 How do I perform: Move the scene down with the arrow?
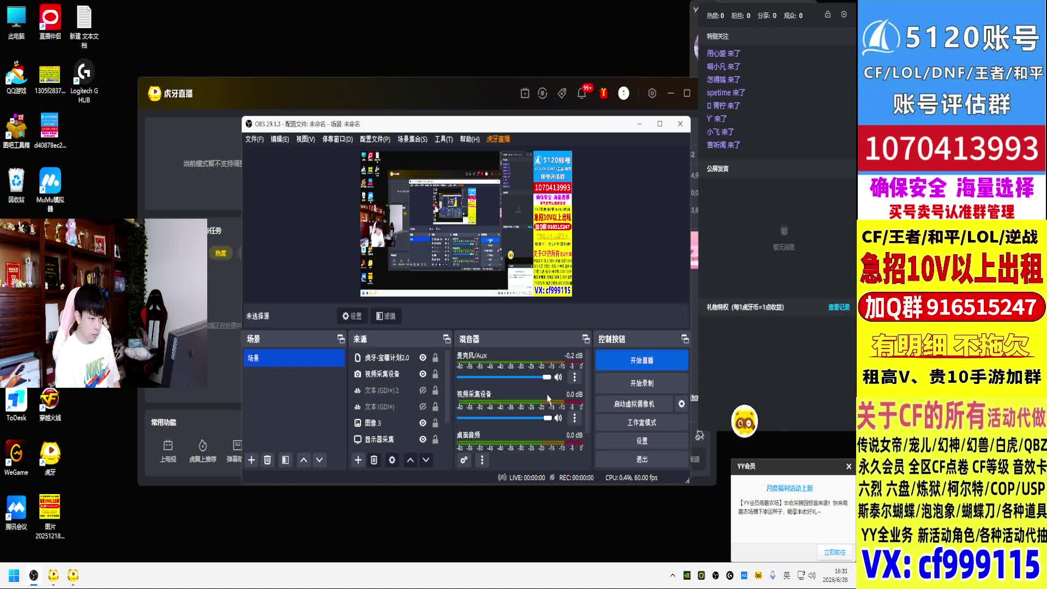tap(320, 460)
